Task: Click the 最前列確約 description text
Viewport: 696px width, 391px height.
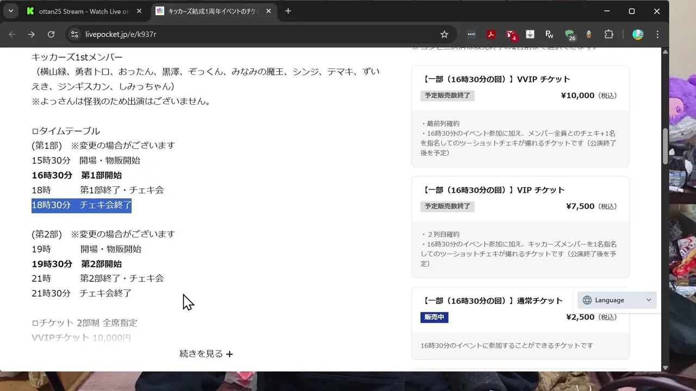Action: tap(440, 124)
